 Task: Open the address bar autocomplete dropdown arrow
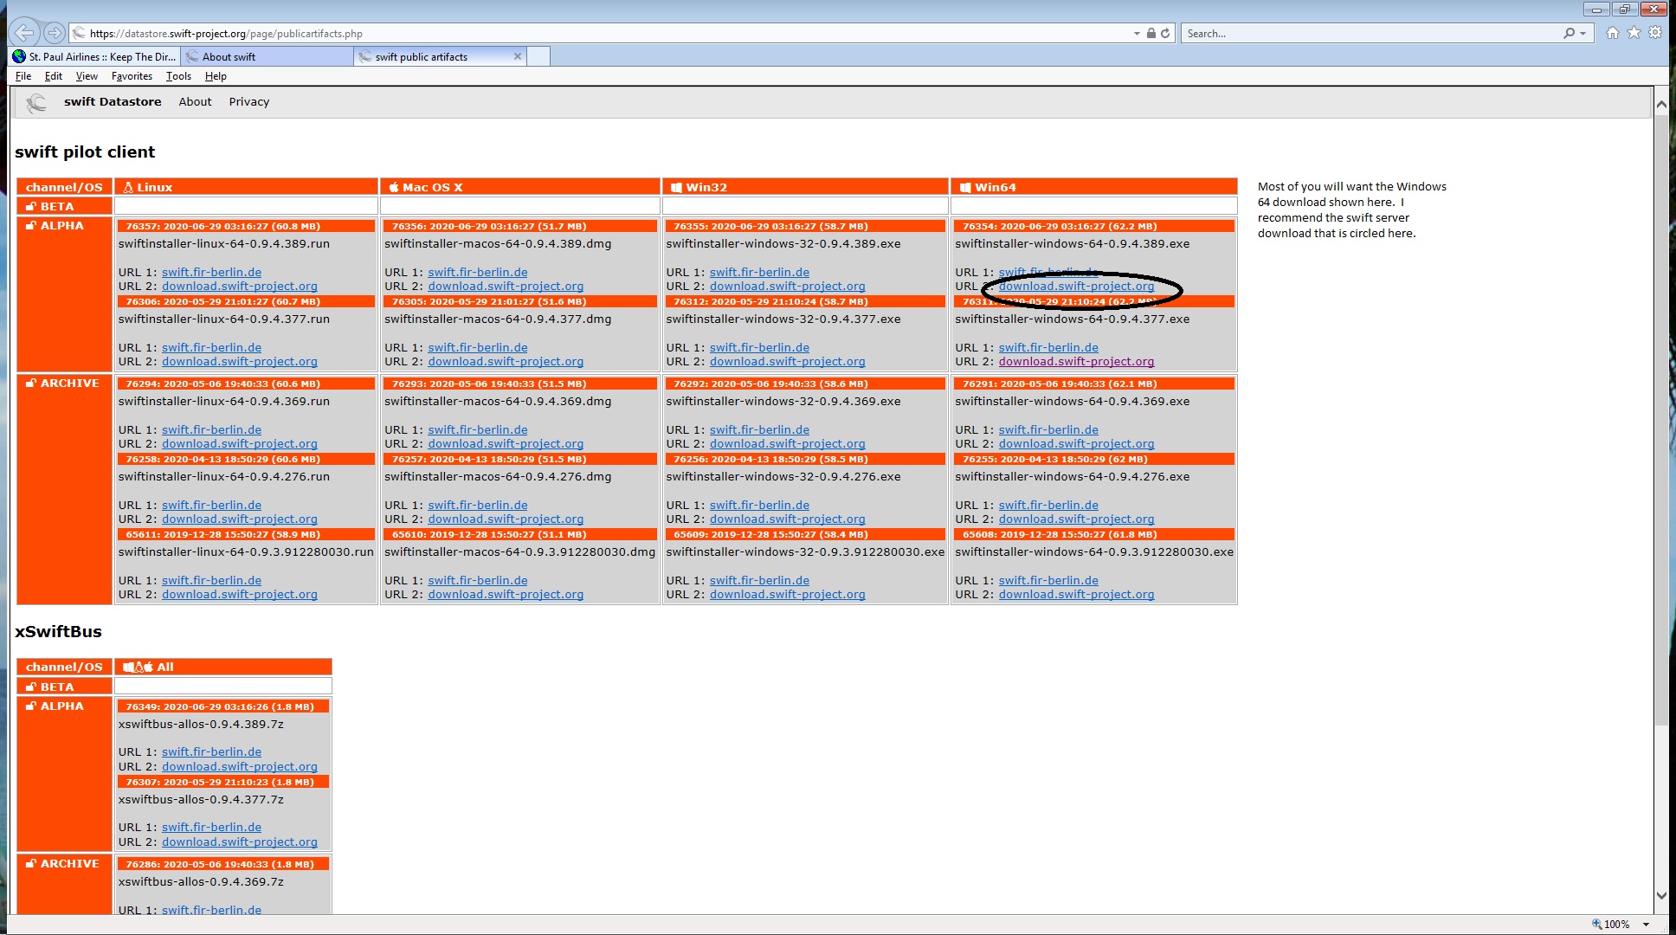pyautogui.click(x=1137, y=33)
